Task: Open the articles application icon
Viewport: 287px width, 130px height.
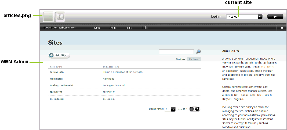Action: pyautogui.click(x=48, y=17)
